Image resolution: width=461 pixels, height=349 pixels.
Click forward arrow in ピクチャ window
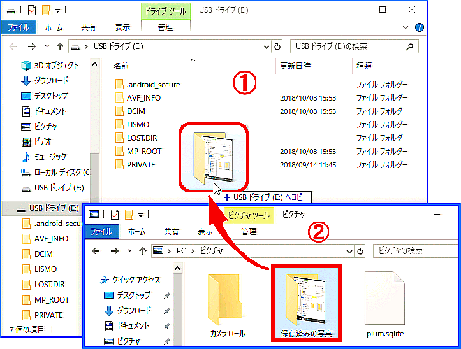(x=115, y=251)
